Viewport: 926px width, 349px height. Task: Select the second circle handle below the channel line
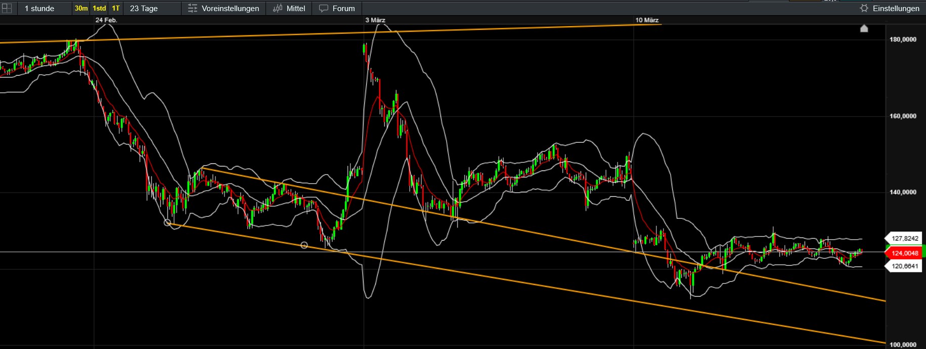304,245
